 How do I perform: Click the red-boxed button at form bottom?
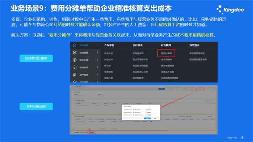click(92, 132)
